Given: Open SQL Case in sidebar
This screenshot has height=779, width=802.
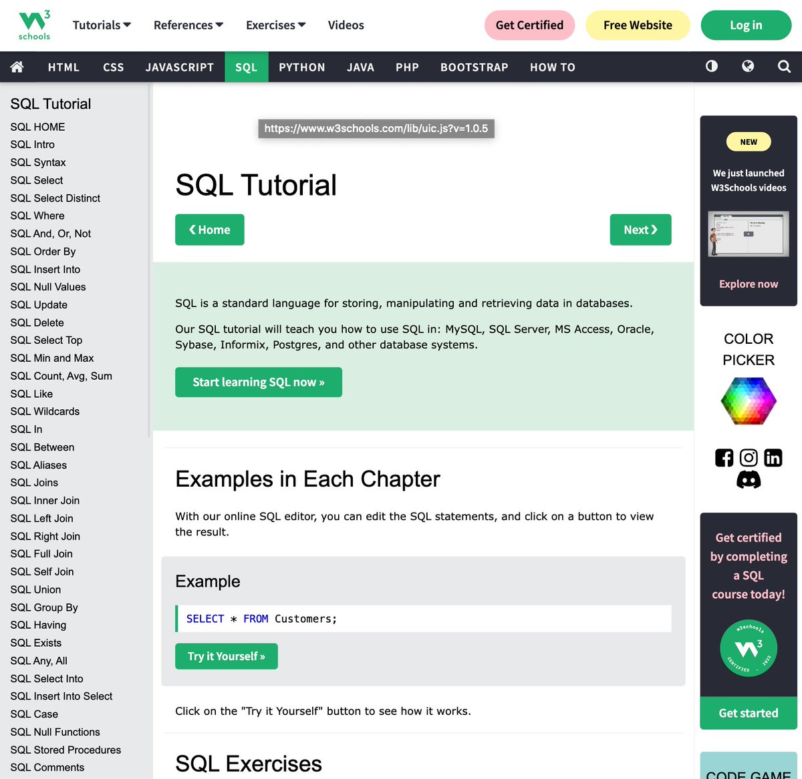Looking at the screenshot, I should pos(34,714).
